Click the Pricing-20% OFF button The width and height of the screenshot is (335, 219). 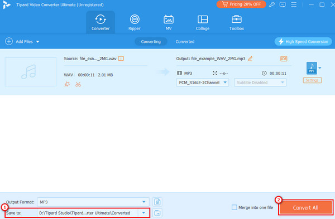pos(241,4)
